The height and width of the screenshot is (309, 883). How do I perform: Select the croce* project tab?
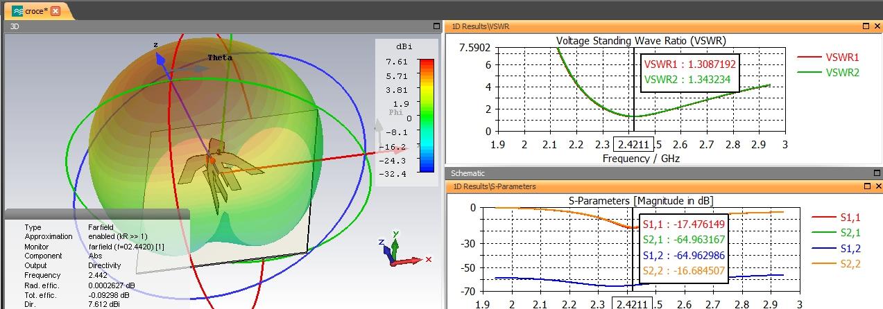pos(36,11)
